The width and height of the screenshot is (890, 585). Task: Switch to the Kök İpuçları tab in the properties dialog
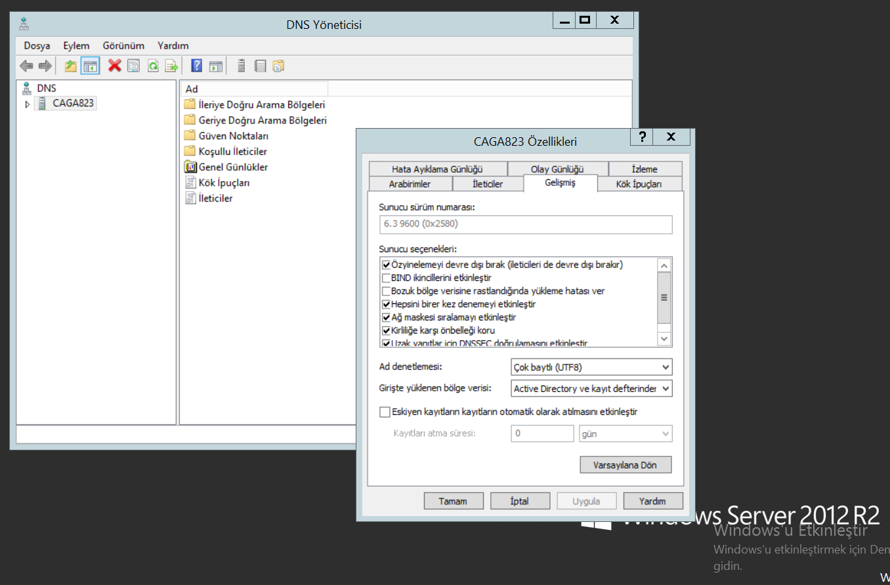tap(639, 184)
